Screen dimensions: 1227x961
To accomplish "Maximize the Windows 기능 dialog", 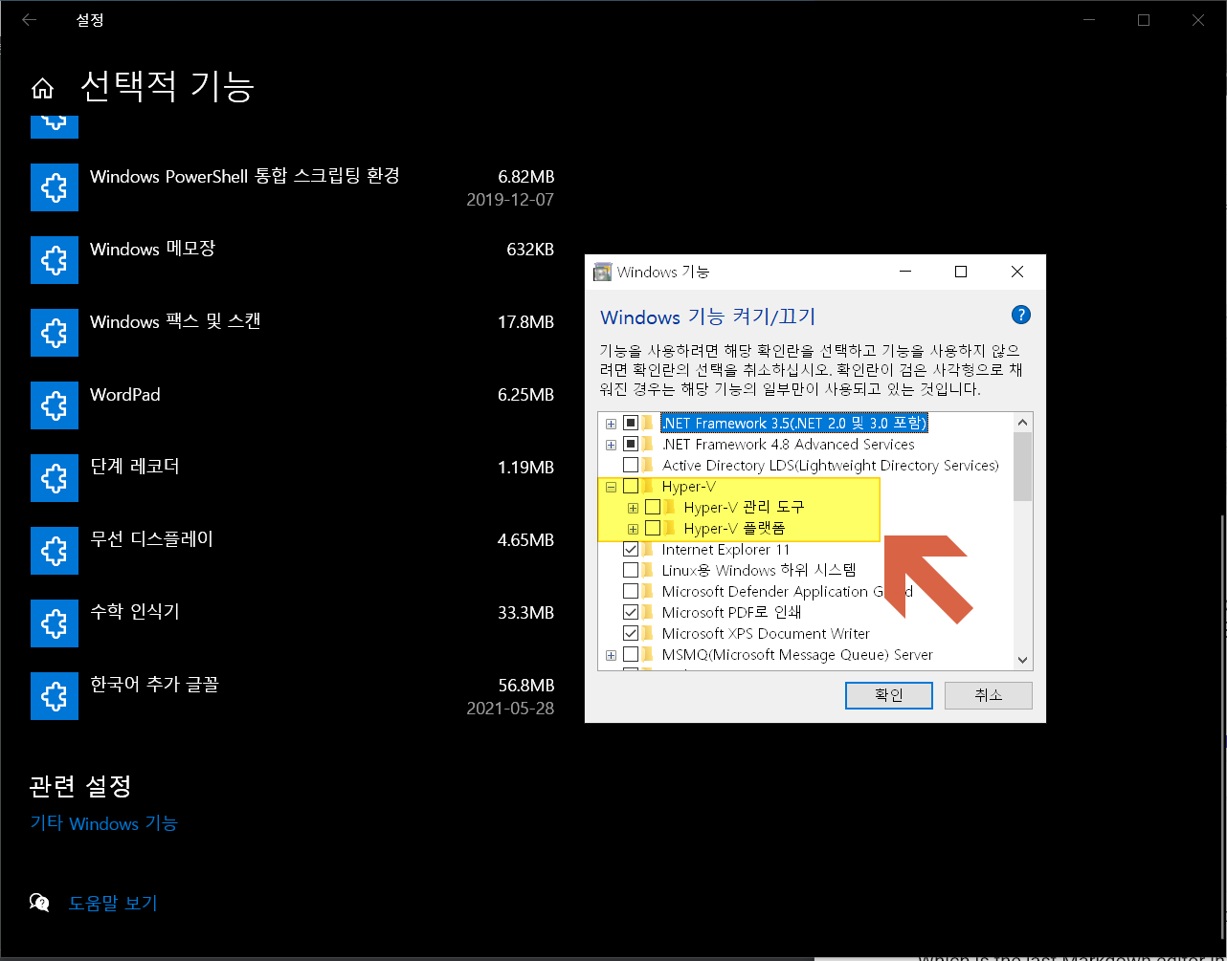I will [961, 273].
